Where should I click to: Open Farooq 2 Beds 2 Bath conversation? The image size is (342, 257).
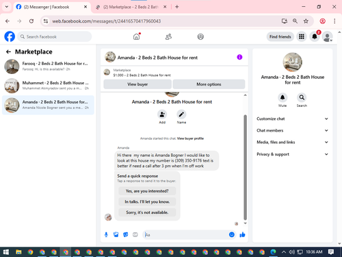point(48,66)
